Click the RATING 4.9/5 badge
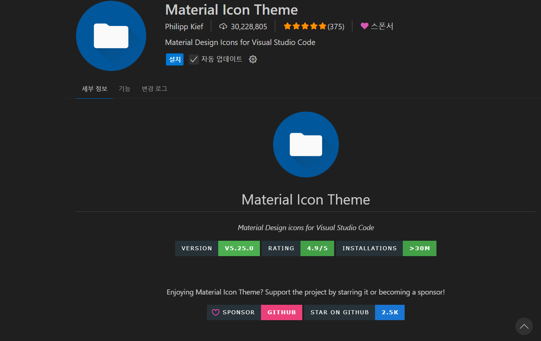 point(298,248)
